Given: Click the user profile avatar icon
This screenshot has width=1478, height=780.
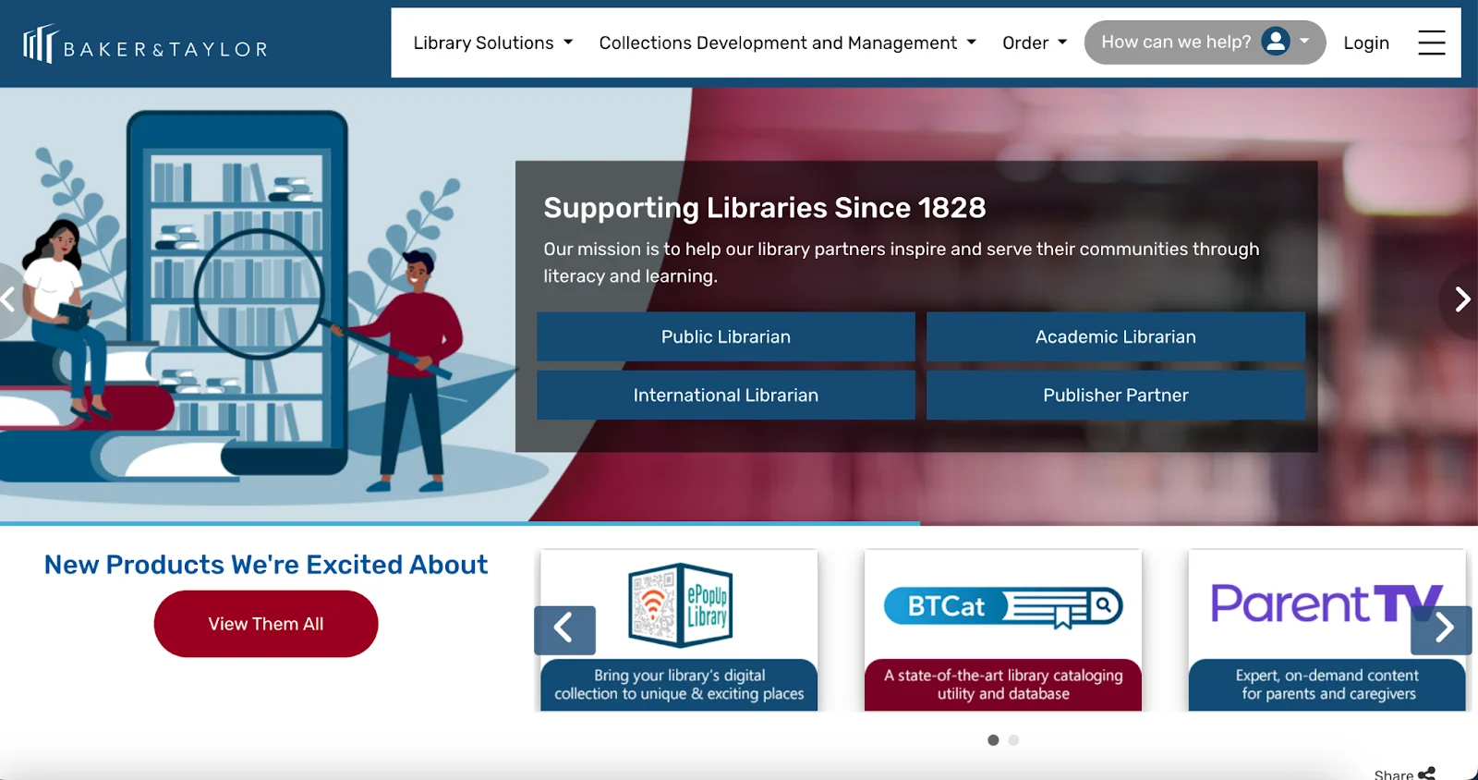Looking at the screenshot, I should tap(1276, 42).
